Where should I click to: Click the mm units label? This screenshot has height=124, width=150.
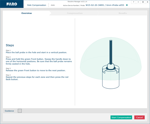(x=53, y=5)
